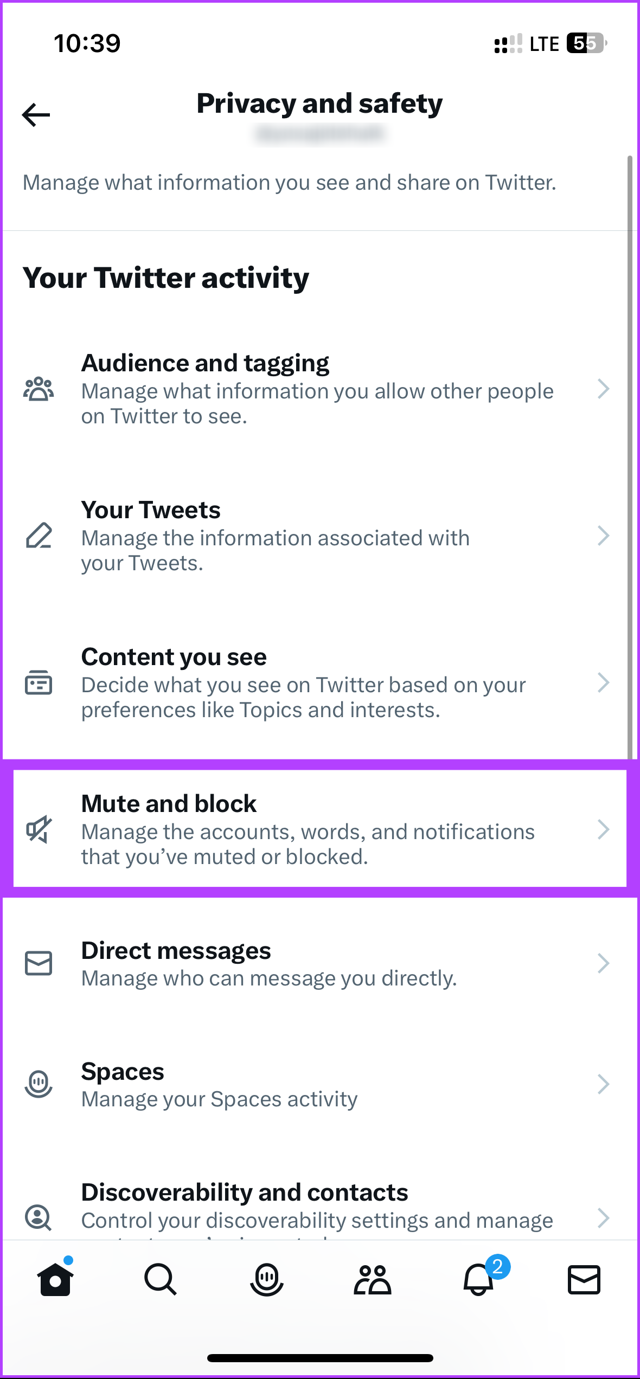Open the Communities people tab icon
640x1379 pixels.
372,1279
